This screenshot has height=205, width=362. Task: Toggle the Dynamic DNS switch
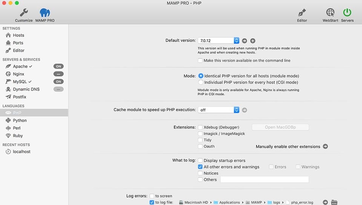[x=58, y=89]
